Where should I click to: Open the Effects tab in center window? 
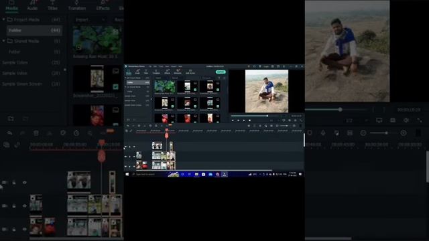167,72
